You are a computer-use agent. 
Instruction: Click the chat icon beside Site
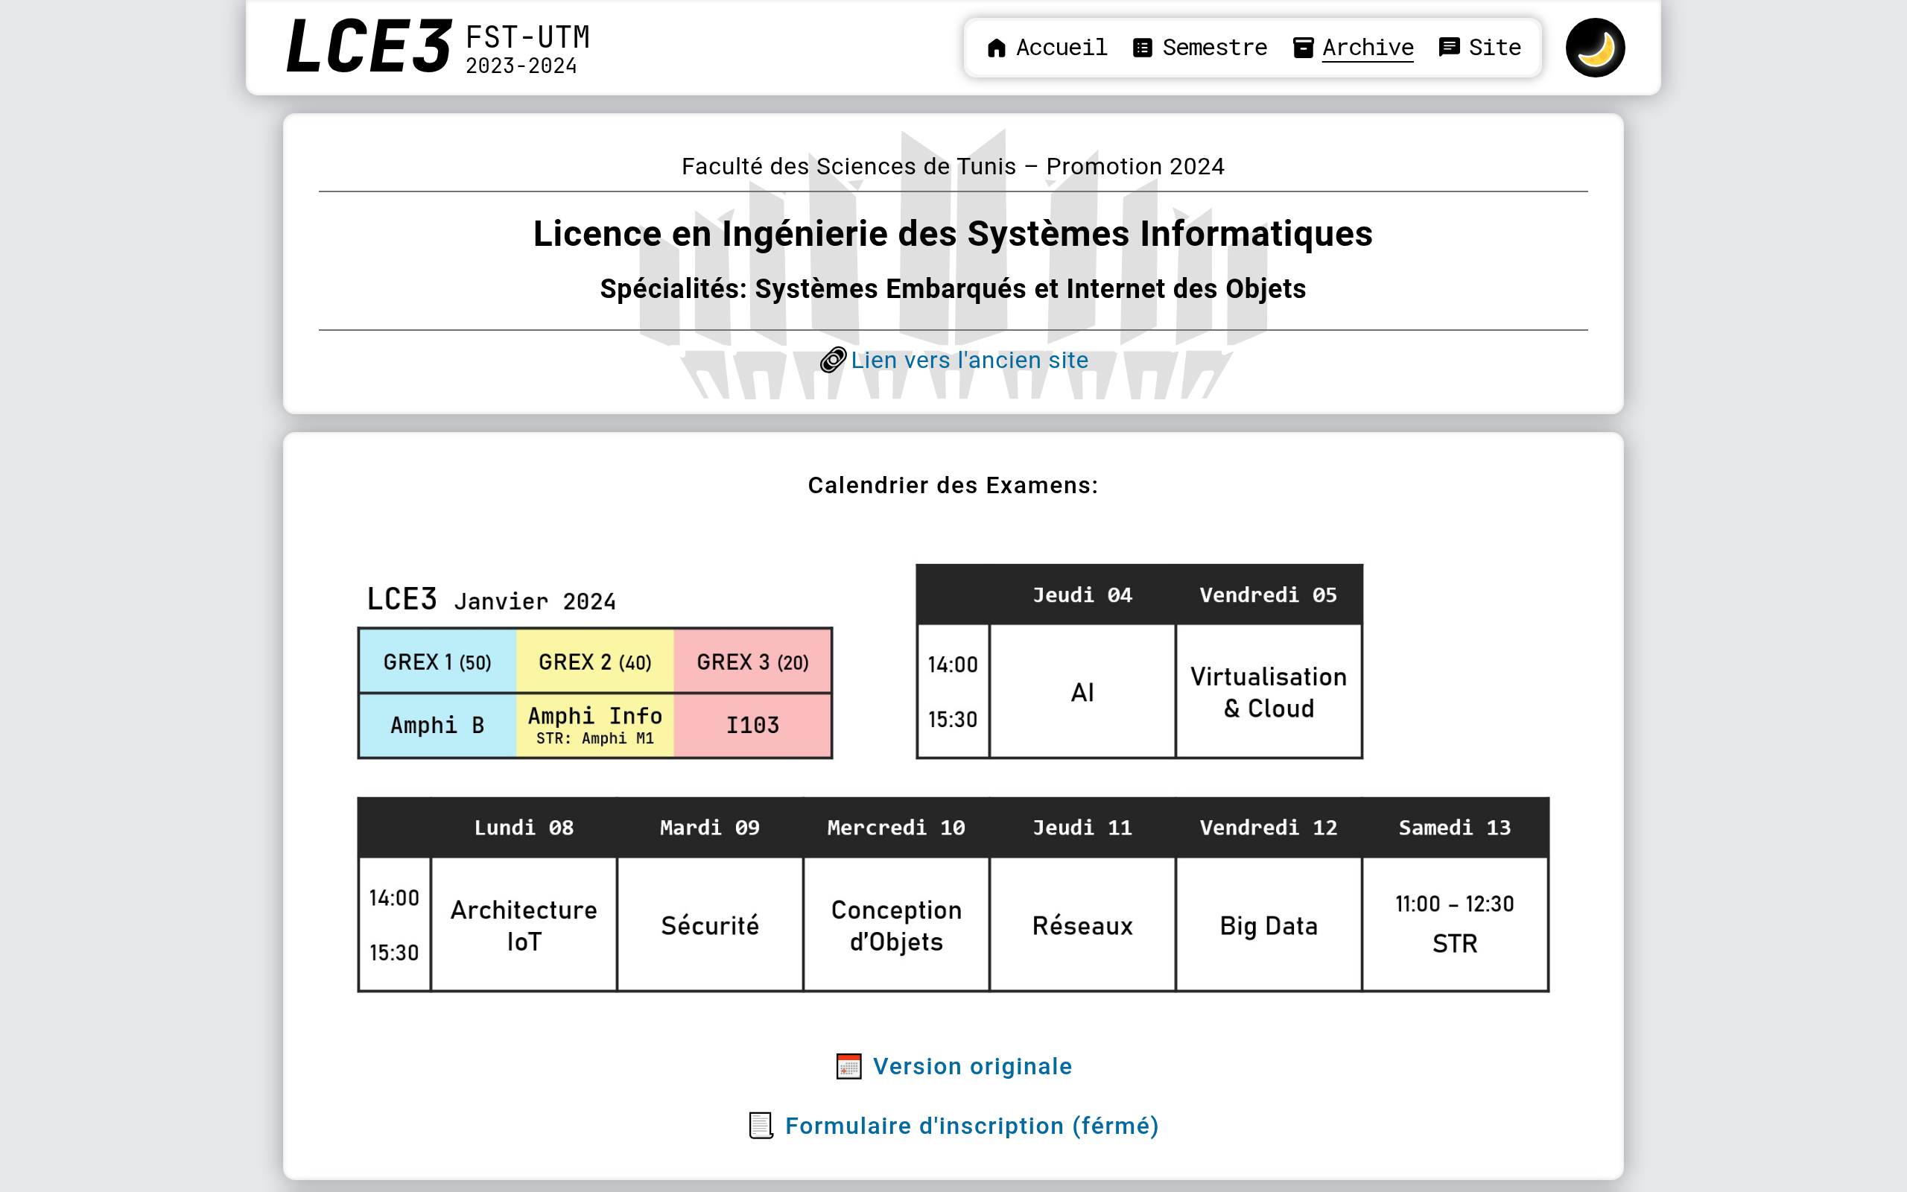tap(1449, 48)
